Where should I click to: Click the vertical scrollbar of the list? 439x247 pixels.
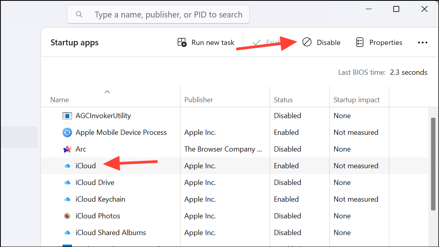[x=433, y=163]
